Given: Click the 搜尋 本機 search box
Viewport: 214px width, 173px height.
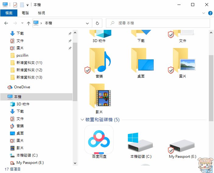Looking at the screenshot, I should point(158,23).
